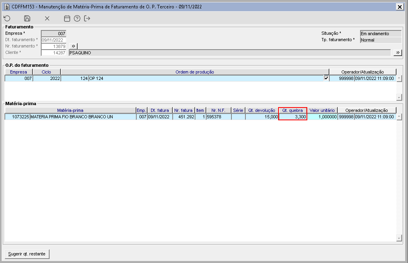This screenshot has height=263, width=408.
Task: Click the Dt. fatura column header
Action: tap(160, 110)
